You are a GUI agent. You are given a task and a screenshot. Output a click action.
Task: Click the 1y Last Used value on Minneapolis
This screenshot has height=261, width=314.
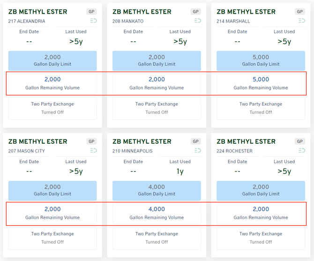coord(180,171)
